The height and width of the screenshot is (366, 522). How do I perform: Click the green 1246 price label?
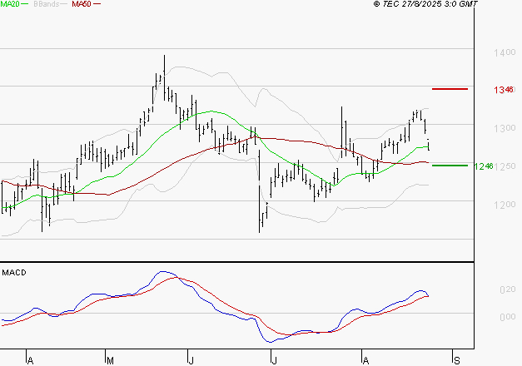pos(484,166)
